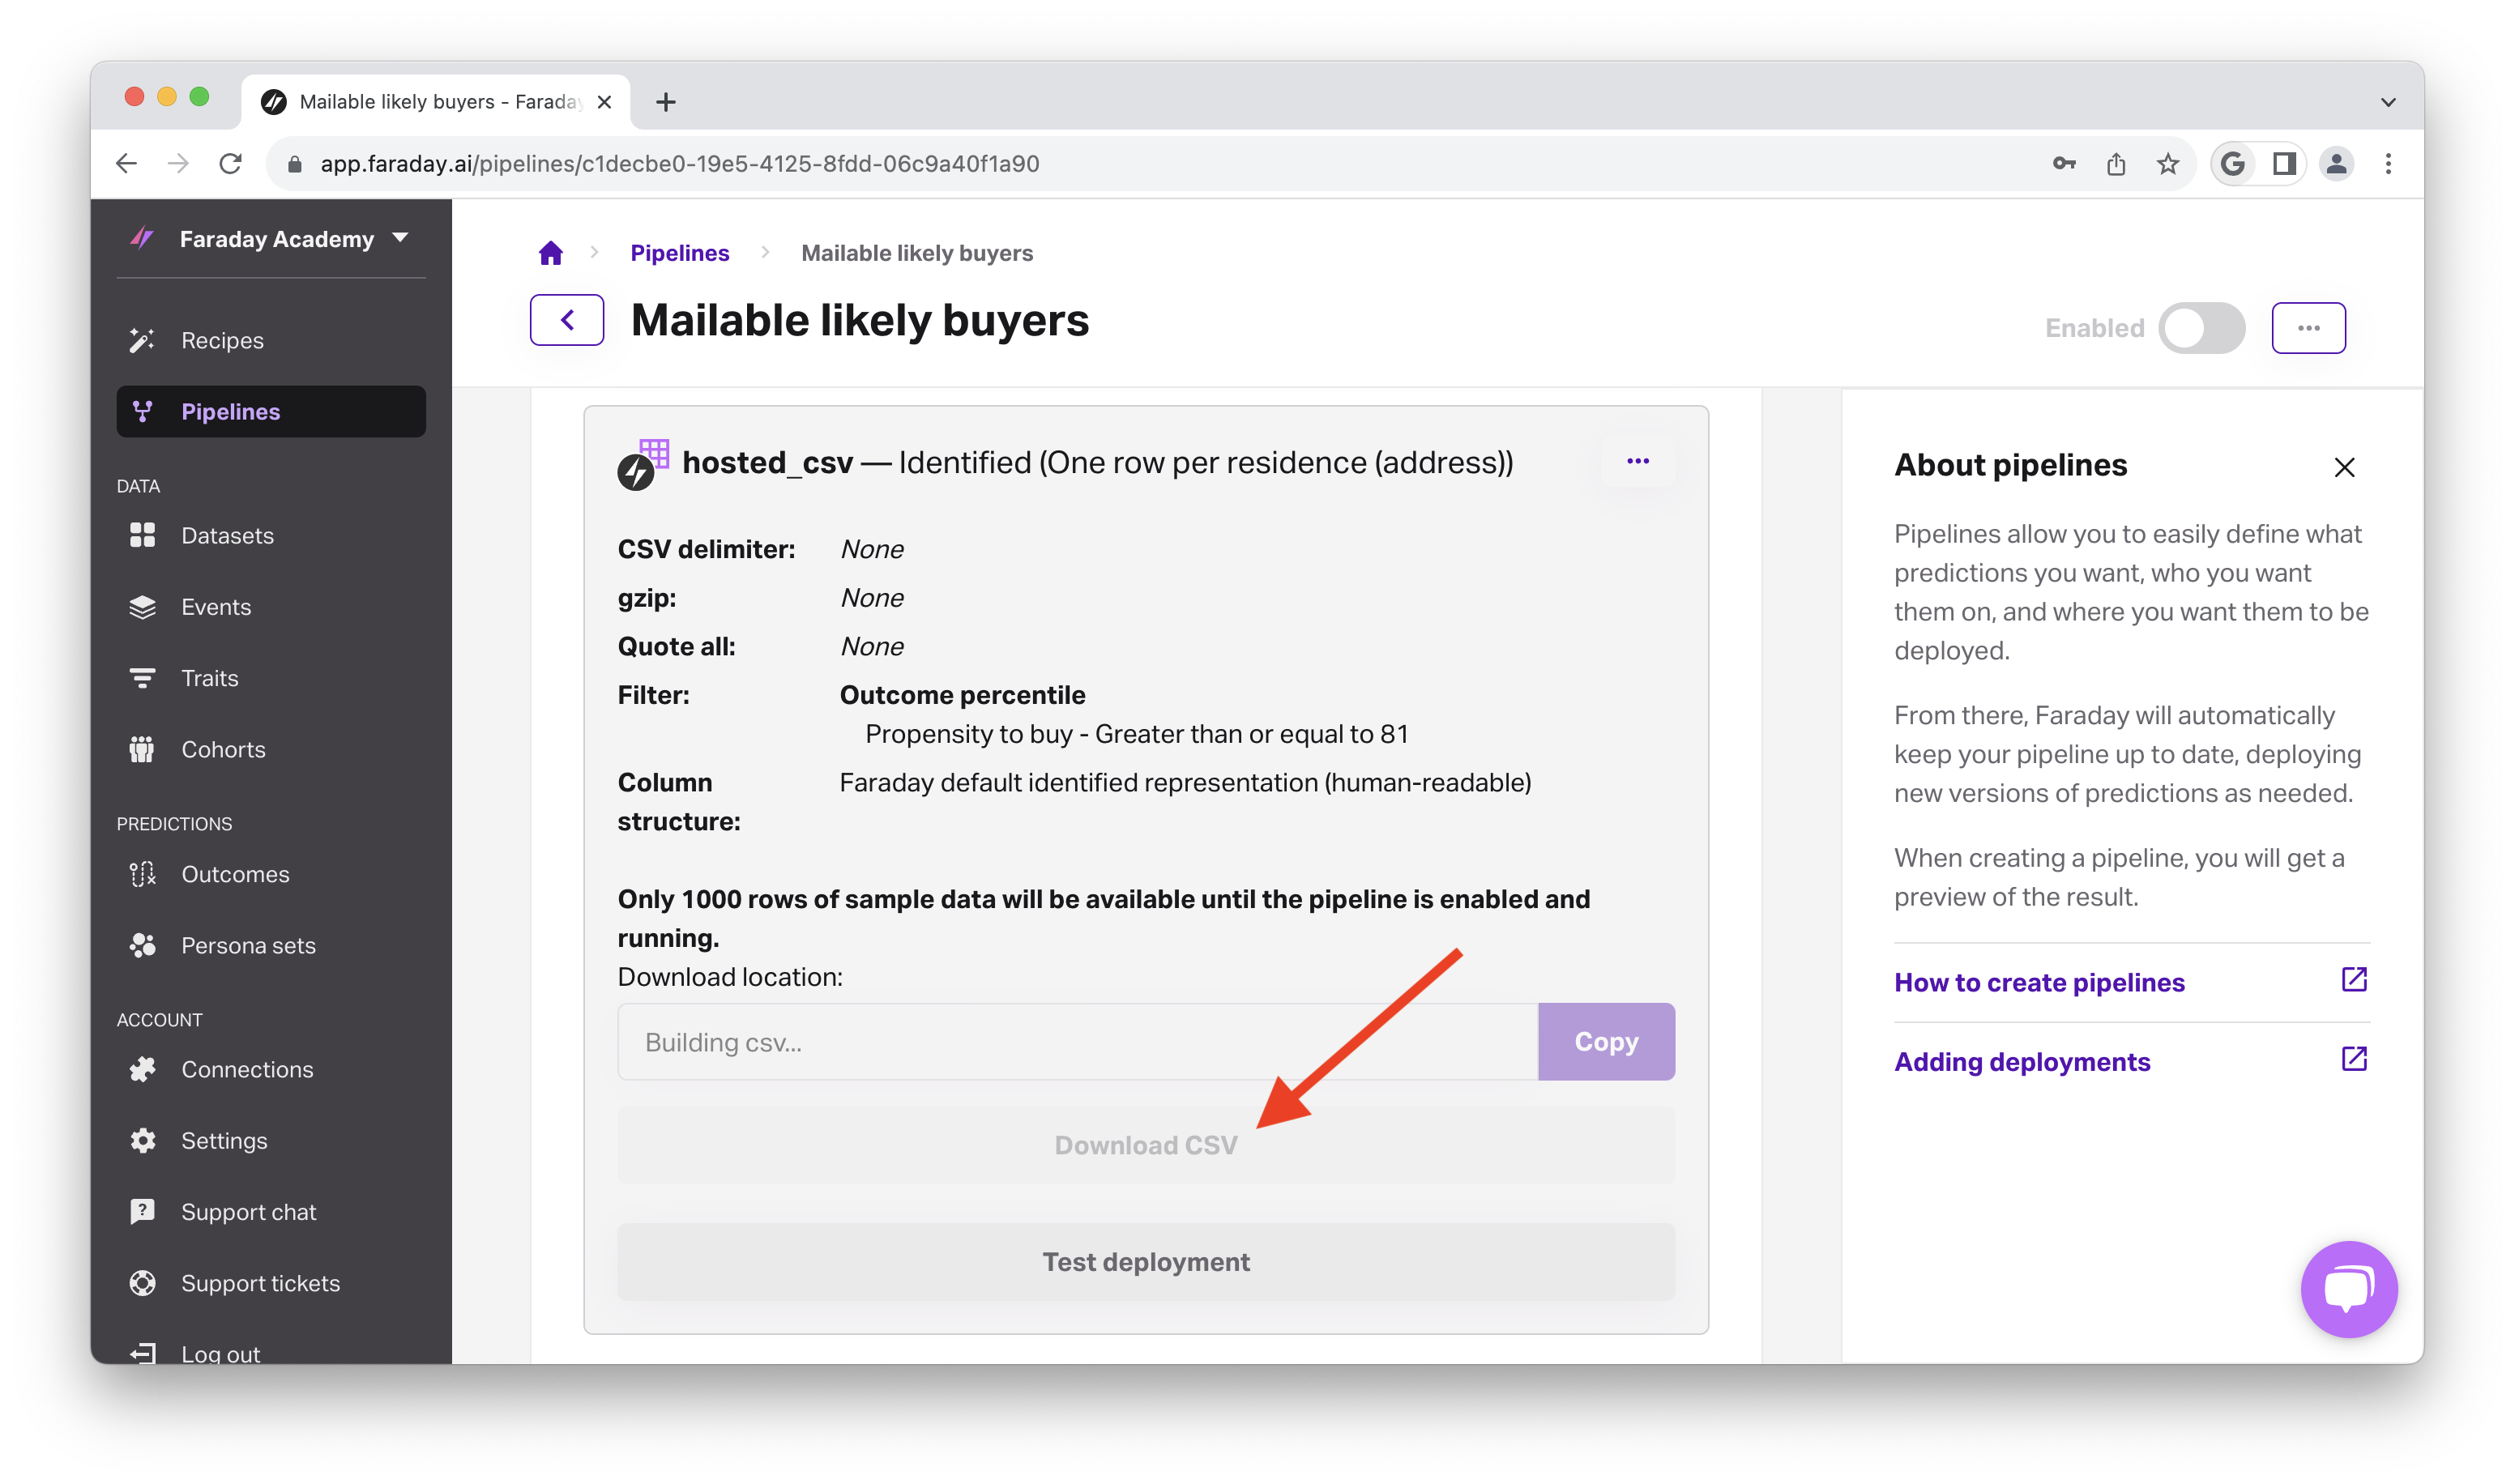This screenshot has width=2515, height=1484.
Task: Open hosted_csv deployment options menu
Action: (1637, 461)
